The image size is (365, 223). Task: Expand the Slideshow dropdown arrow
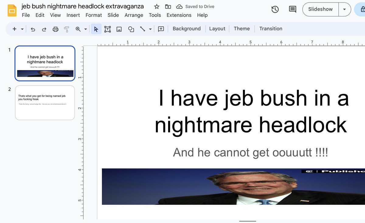tap(344, 9)
